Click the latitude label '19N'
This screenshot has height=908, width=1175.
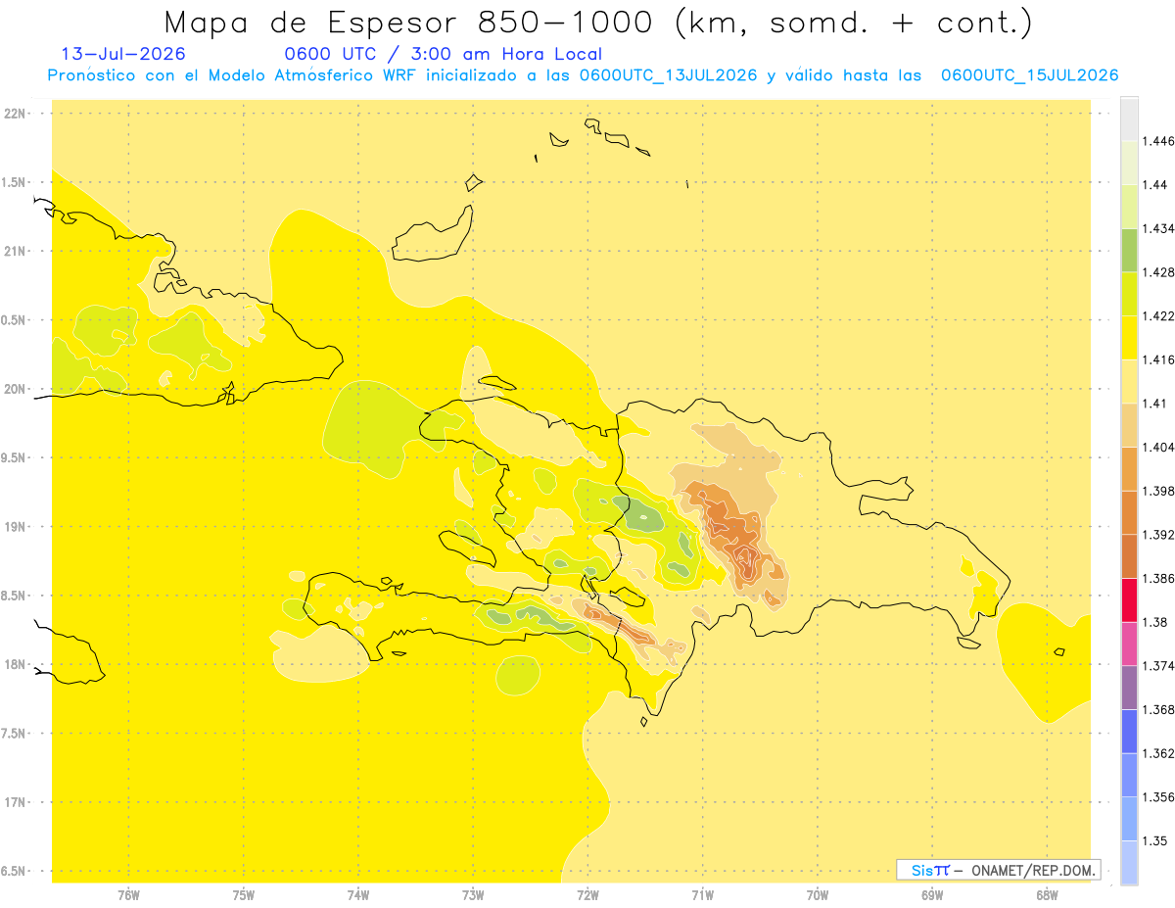pos(15,527)
